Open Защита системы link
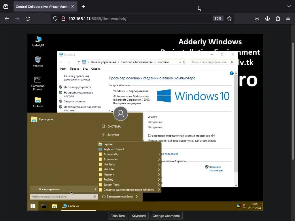 click(75, 101)
